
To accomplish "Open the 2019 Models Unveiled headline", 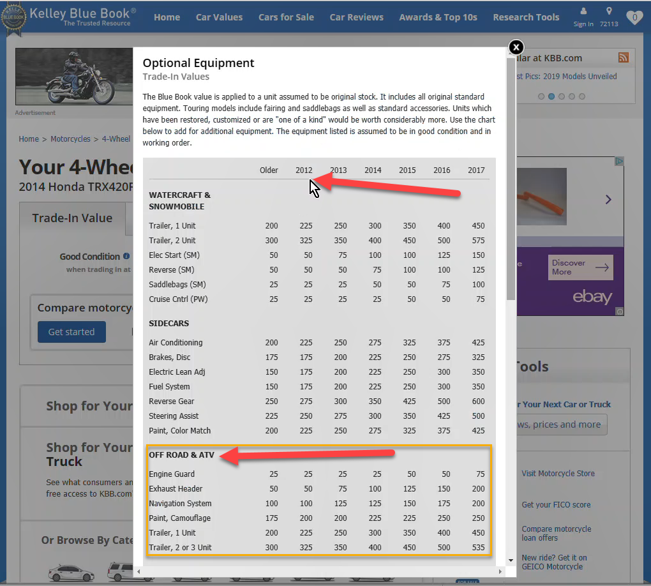I will (x=567, y=77).
